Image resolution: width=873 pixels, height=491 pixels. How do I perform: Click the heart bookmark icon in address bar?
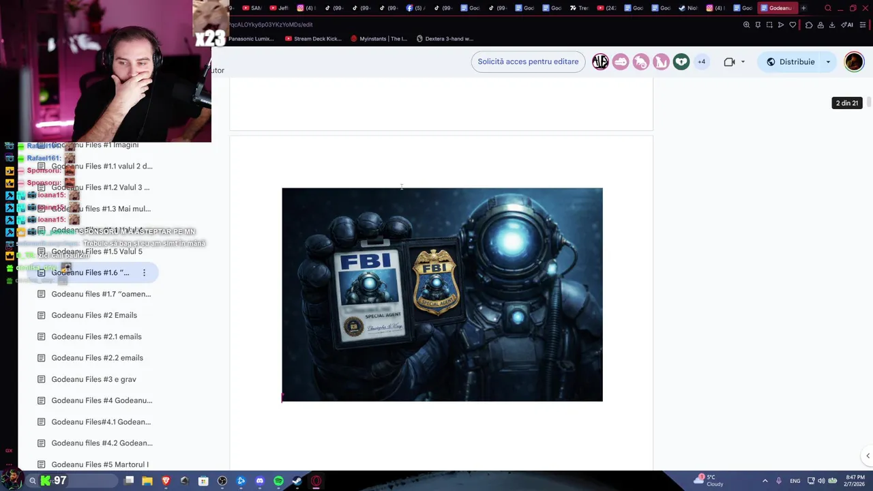(793, 25)
